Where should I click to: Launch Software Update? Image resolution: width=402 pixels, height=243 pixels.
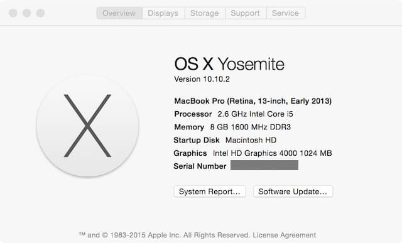293,192
